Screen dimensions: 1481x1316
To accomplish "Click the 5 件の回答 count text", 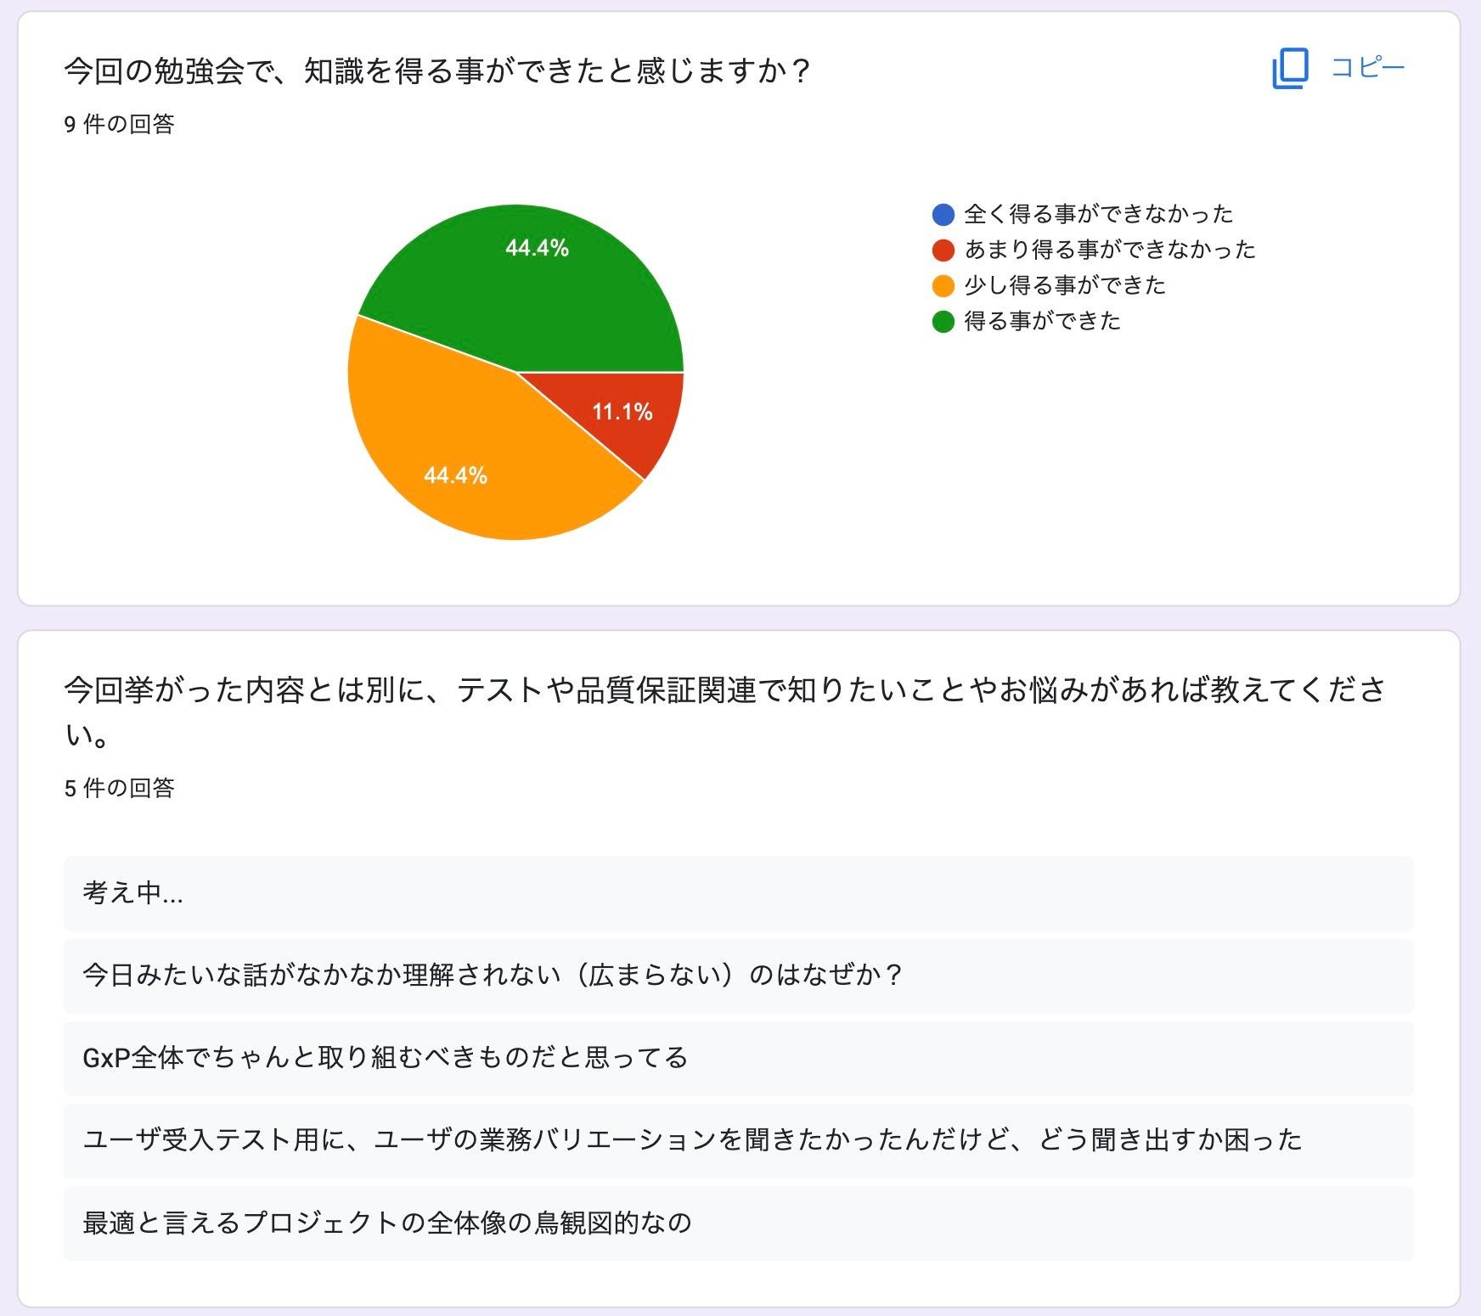I will (x=119, y=788).
